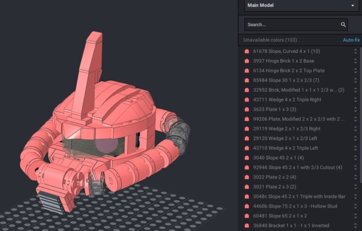Click the brick icon for 29119 Wedge Right
This screenshot has height=231, width=362.
(x=247, y=128)
